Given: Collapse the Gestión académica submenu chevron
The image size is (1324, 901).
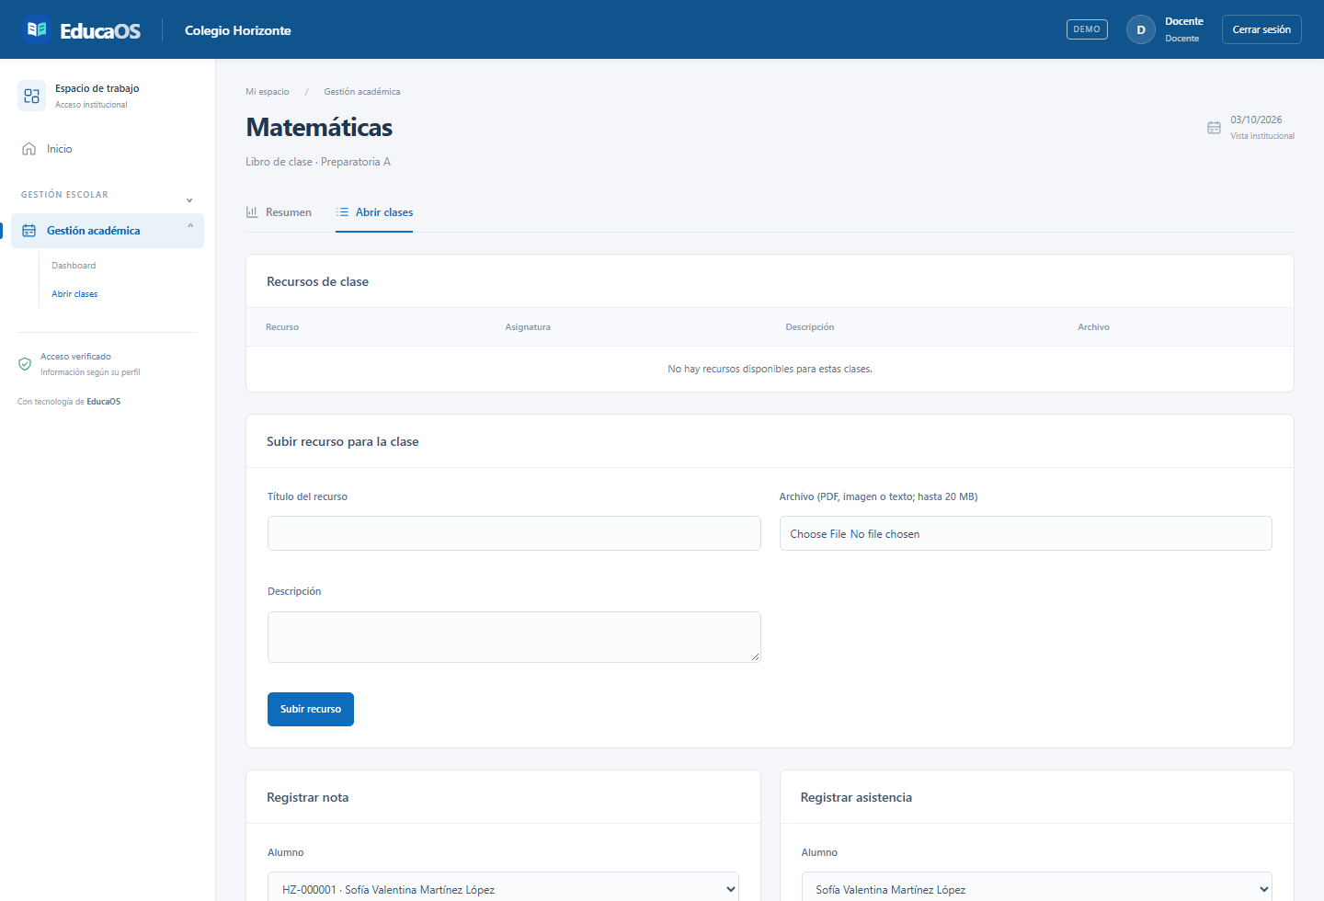Looking at the screenshot, I should pos(190,225).
